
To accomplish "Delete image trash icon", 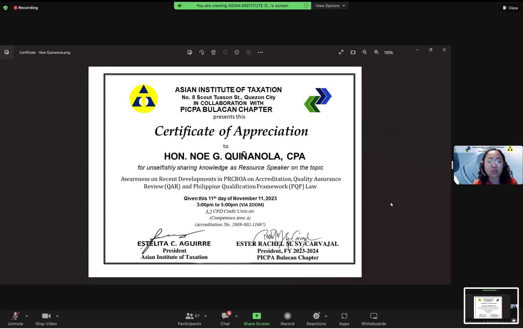I will pyautogui.click(x=213, y=52).
